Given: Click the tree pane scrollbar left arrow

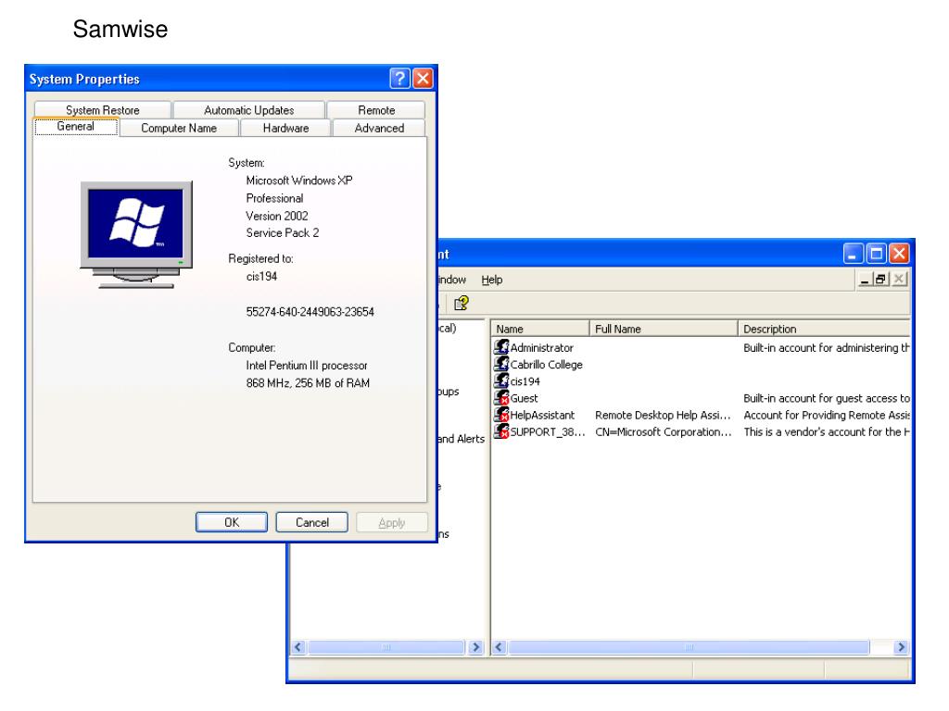Looking at the screenshot, I should [297, 647].
